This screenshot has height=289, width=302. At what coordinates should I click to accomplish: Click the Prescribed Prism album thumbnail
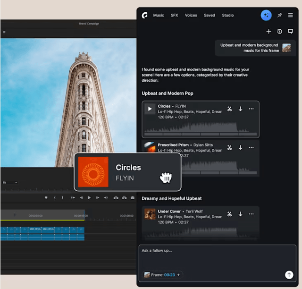click(x=150, y=147)
